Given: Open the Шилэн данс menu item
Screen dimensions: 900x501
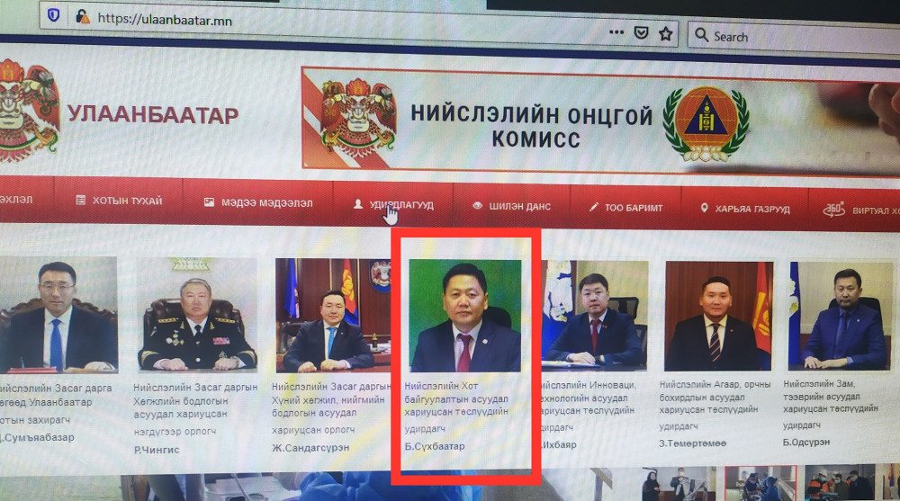Looking at the screenshot, I should (x=519, y=207).
